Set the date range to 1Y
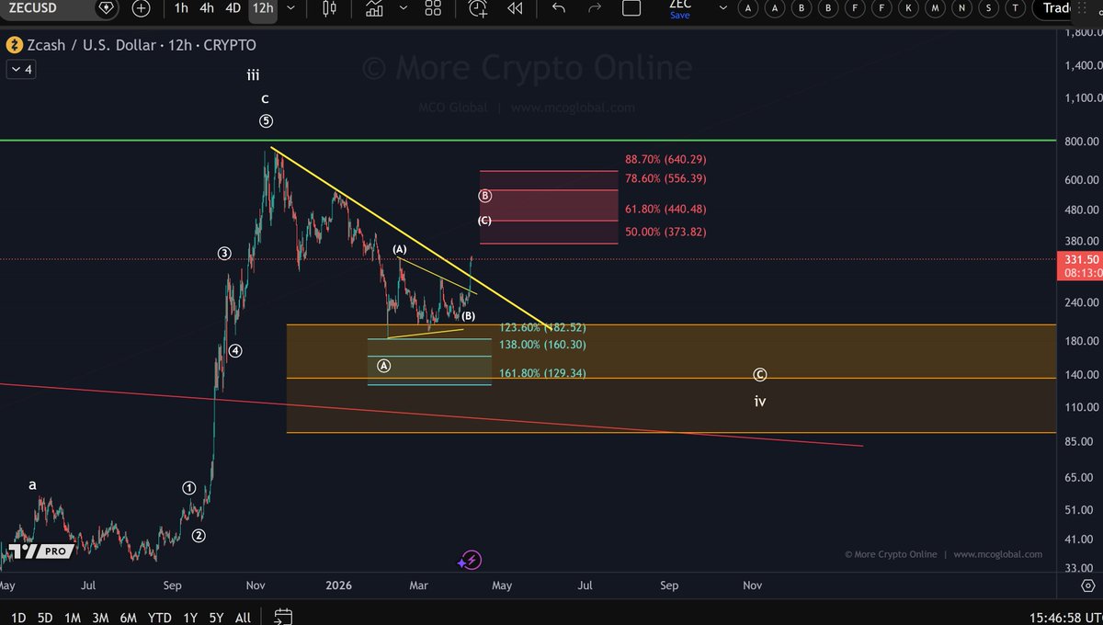 [x=190, y=618]
